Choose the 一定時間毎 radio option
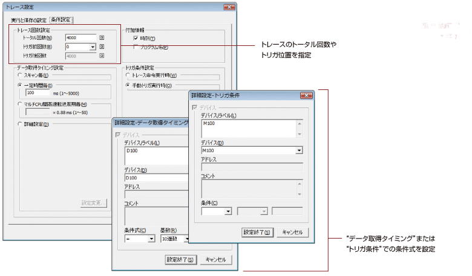472x276 pixels. coord(20,86)
